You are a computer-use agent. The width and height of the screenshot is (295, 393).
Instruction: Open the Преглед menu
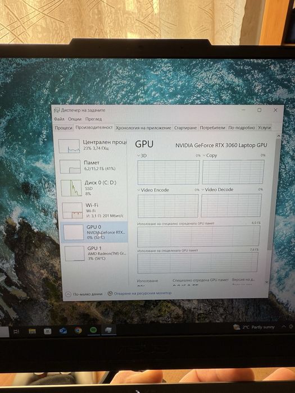94,119
